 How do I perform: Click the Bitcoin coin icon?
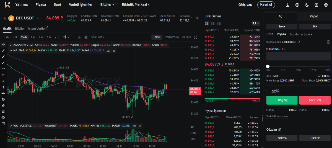pyautogui.click(x=11, y=18)
